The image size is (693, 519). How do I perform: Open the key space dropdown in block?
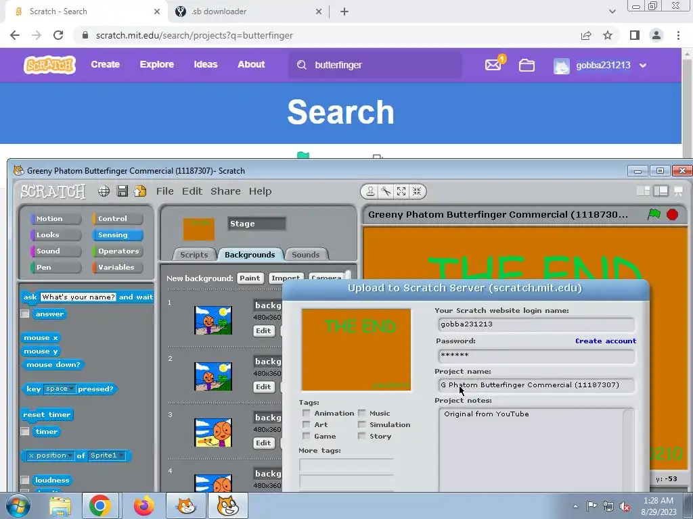[x=60, y=389]
